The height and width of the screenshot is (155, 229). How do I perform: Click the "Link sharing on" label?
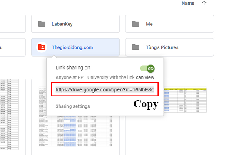point(73,68)
